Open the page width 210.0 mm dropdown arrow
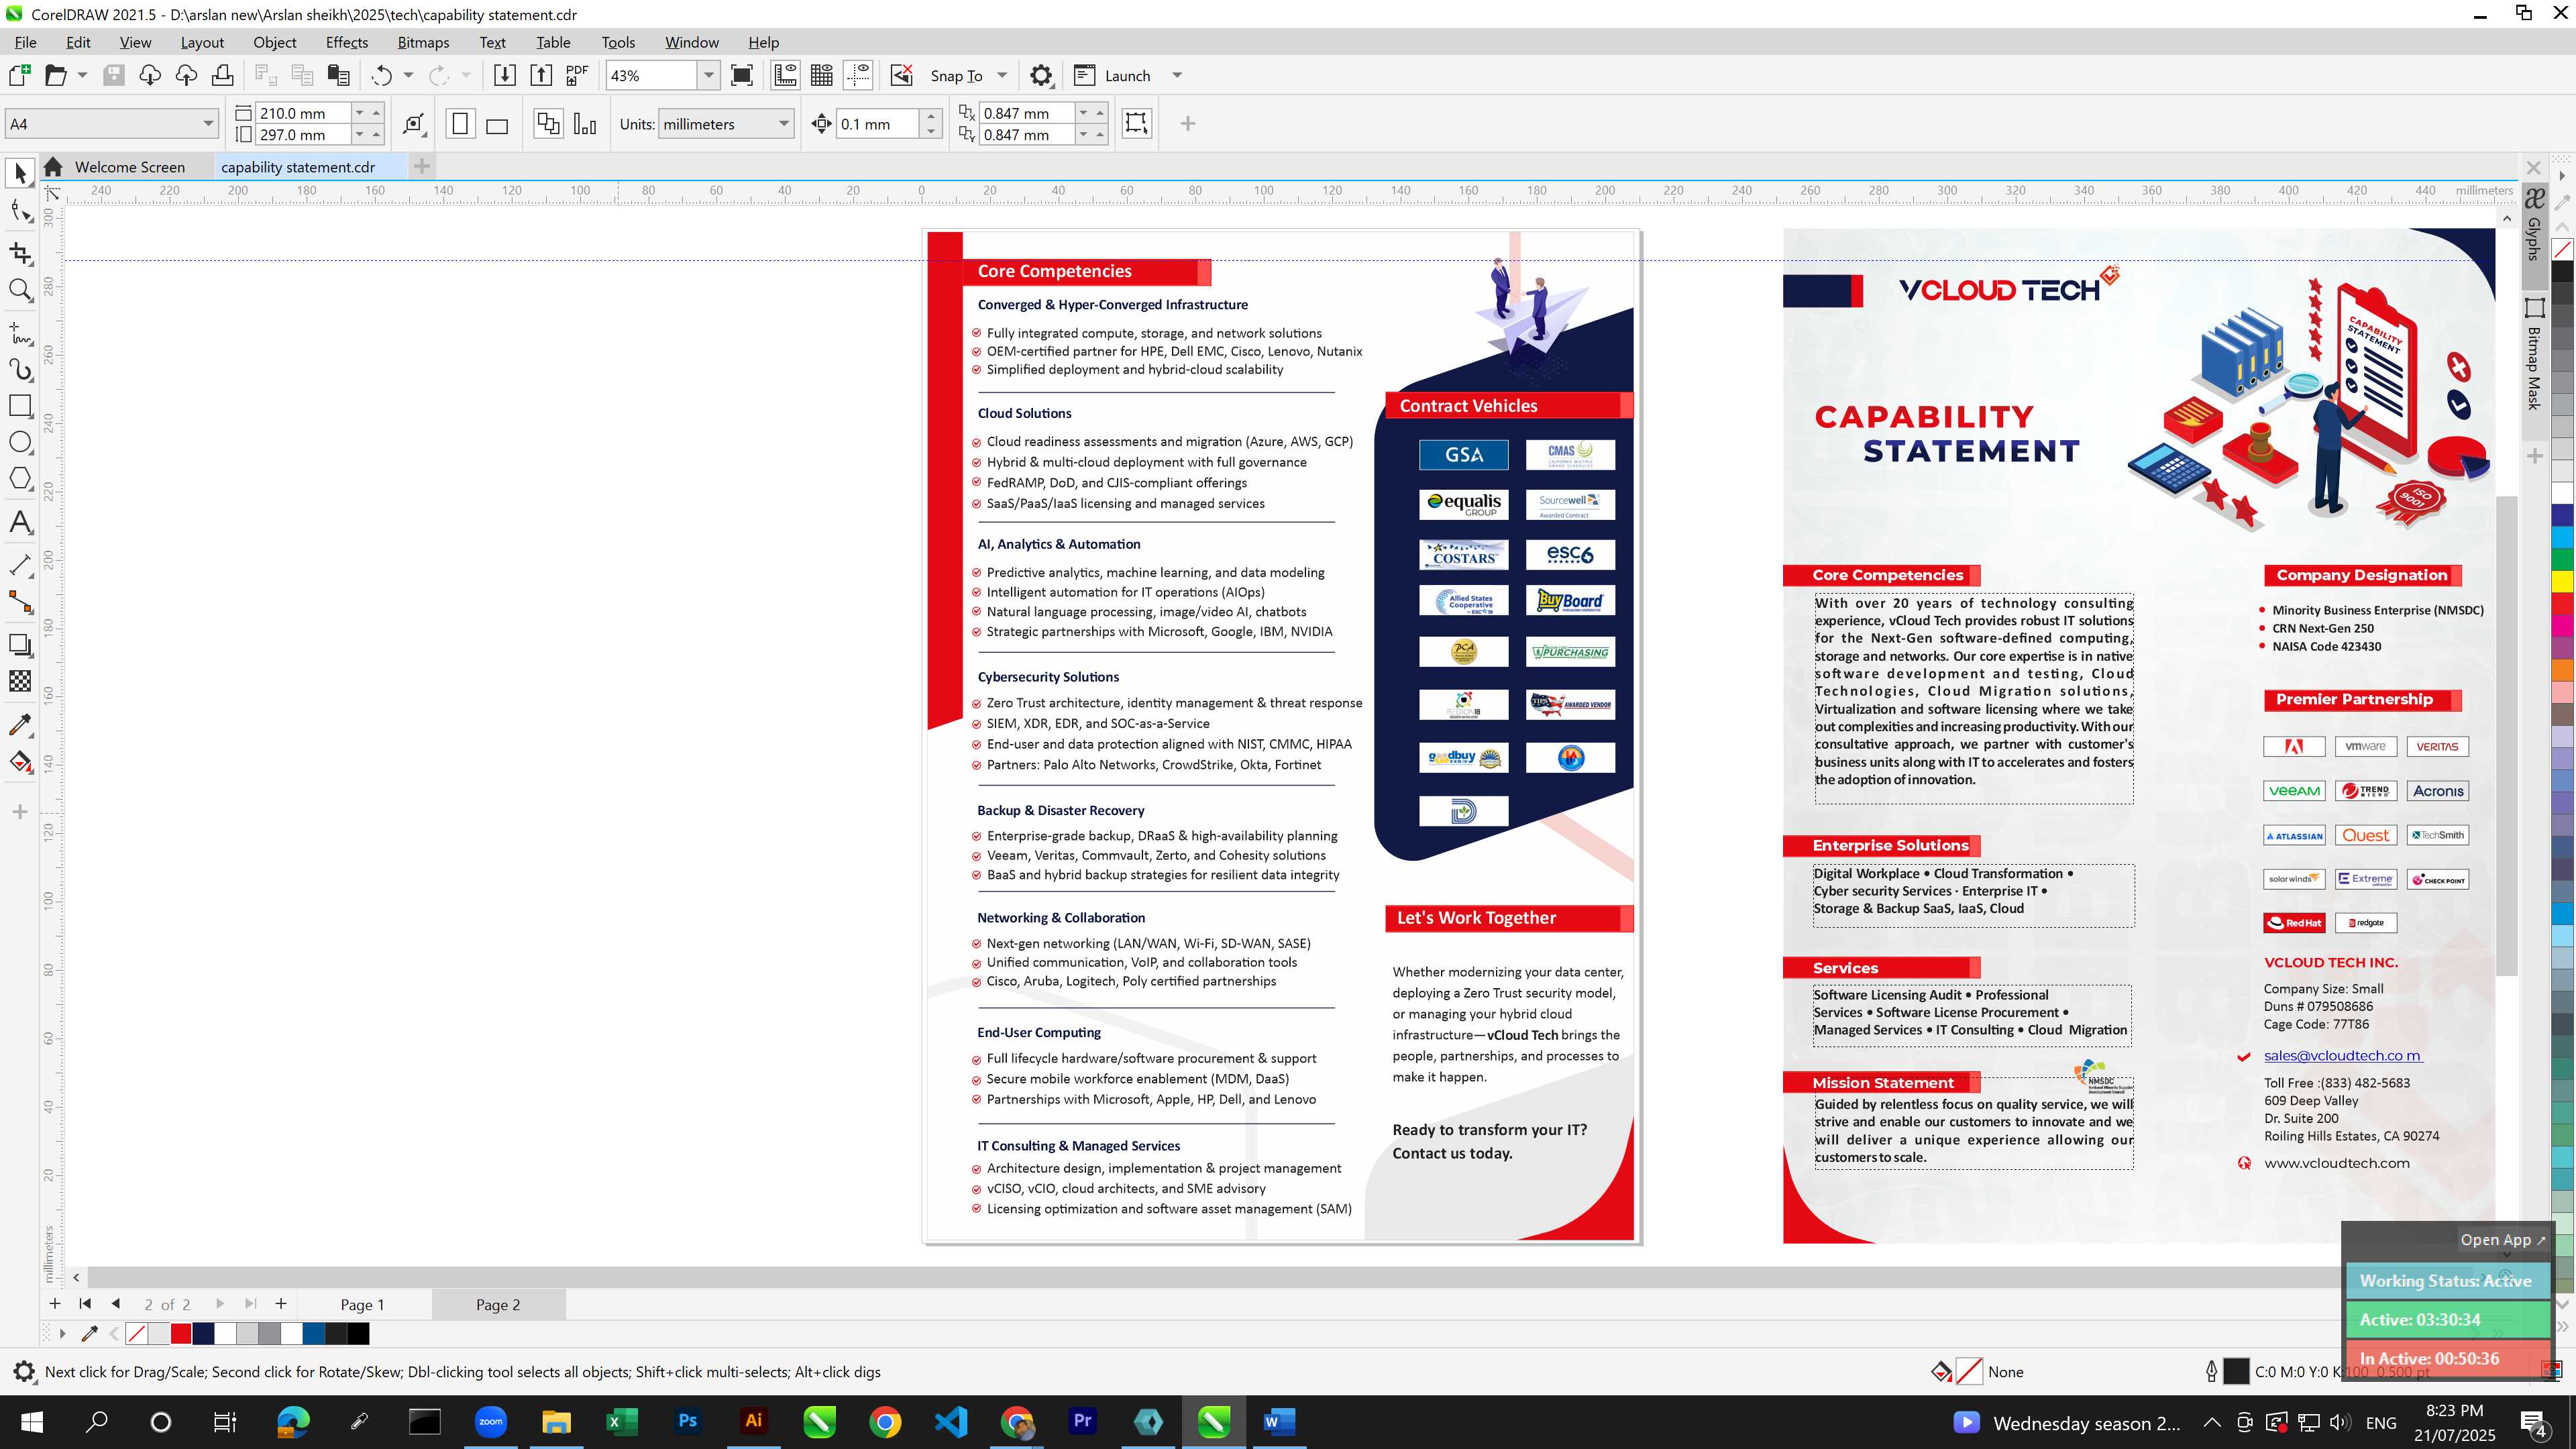2576x1449 pixels. tap(360, 113)
